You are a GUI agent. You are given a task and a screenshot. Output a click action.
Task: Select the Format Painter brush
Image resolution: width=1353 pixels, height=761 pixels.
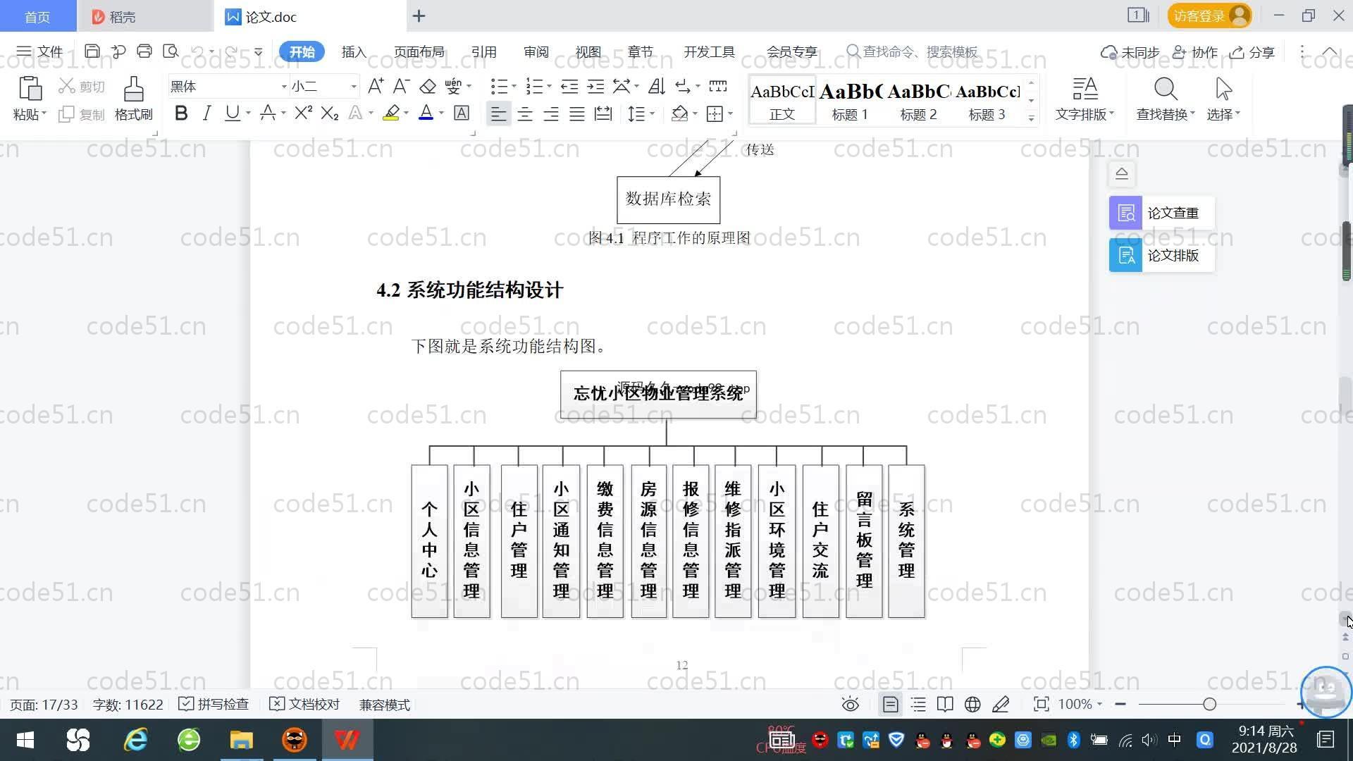[134, 89]
